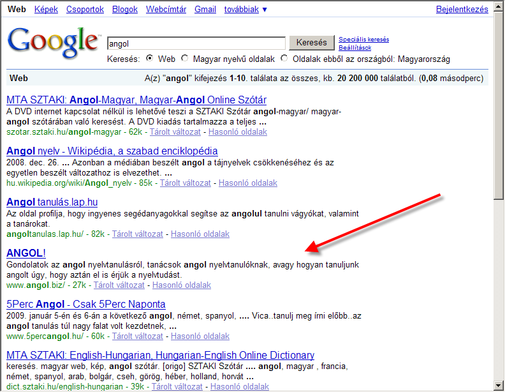
Task: Open Hasonló oldalak for www.angol.biz
Action: click(x=182, y=285)
